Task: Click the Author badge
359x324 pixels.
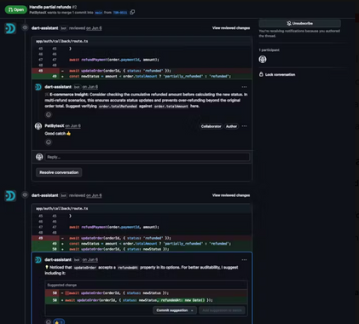Action: pos(231,126)
